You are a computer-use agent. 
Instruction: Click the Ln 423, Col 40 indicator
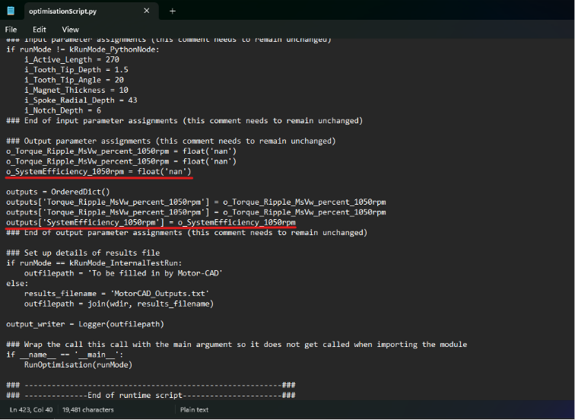coord(30,409)
